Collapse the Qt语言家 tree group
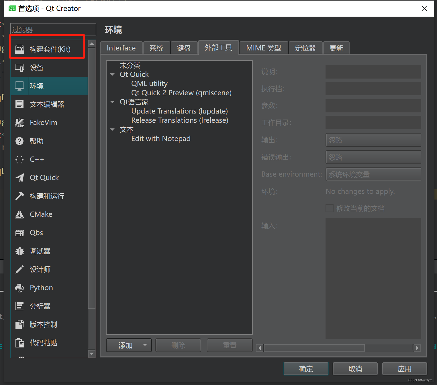The width and height of the screenshot is (437, 385). [112, 102]
